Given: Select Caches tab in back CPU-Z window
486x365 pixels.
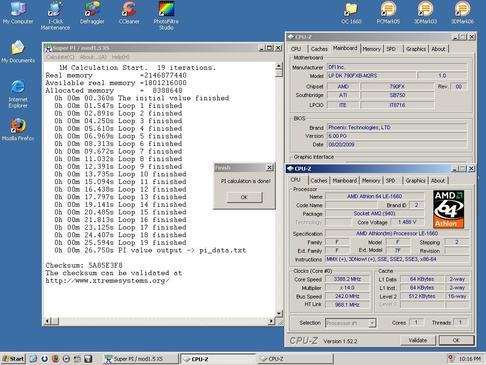Looking at the screenshot, I should (x=319, y=49).
